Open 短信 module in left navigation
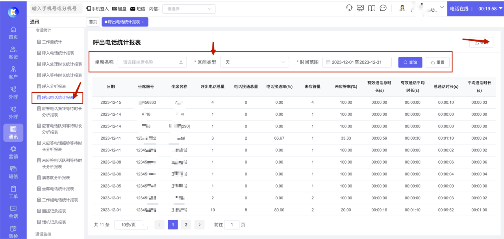504x239 pixels. click(x=13, y=172)
